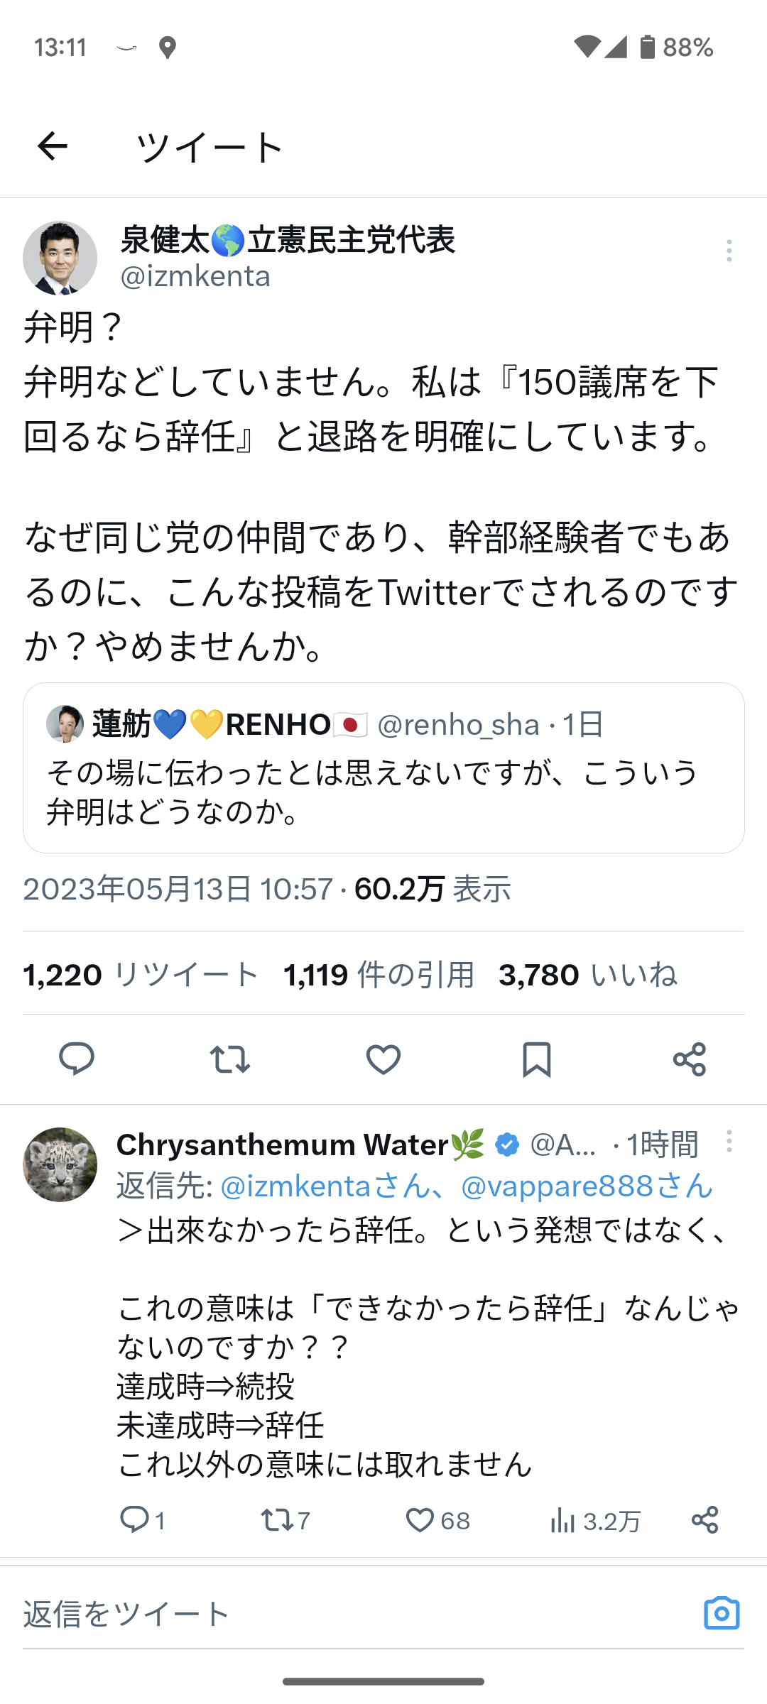Tap the camera icon in the reply bar

(x=722, y=1613)
